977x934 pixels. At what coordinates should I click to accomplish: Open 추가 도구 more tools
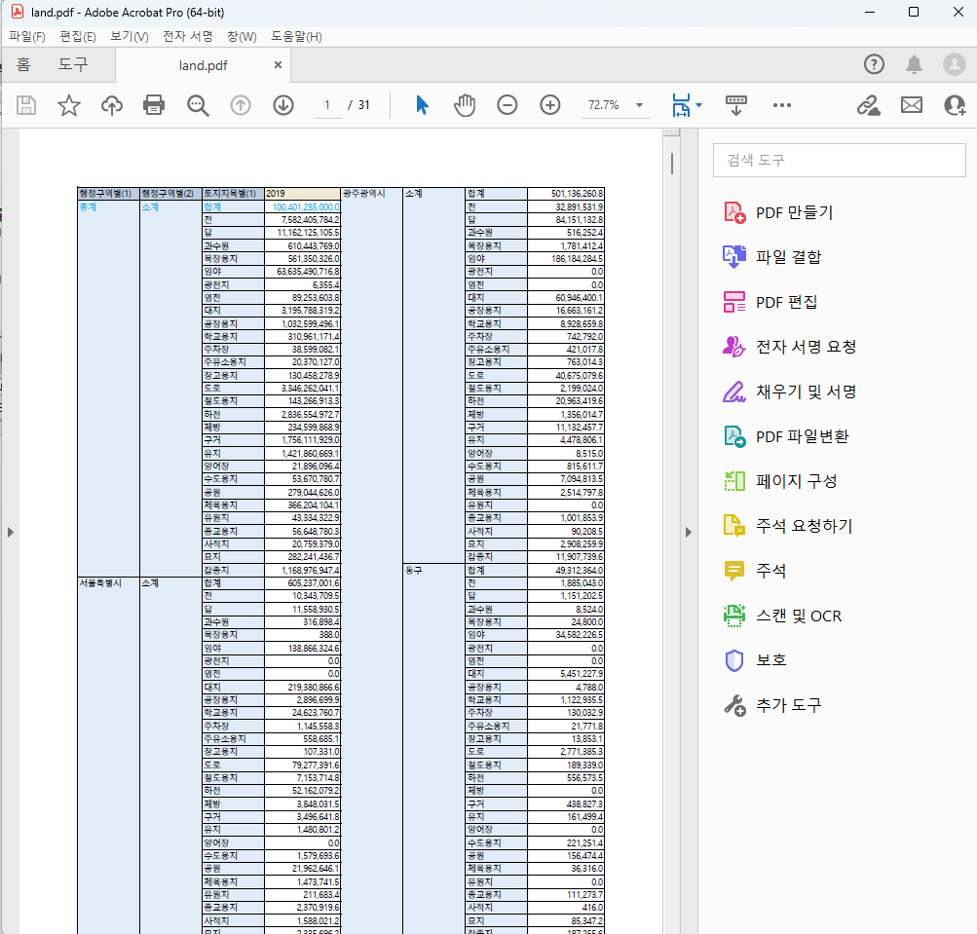[x=772, y=705]
